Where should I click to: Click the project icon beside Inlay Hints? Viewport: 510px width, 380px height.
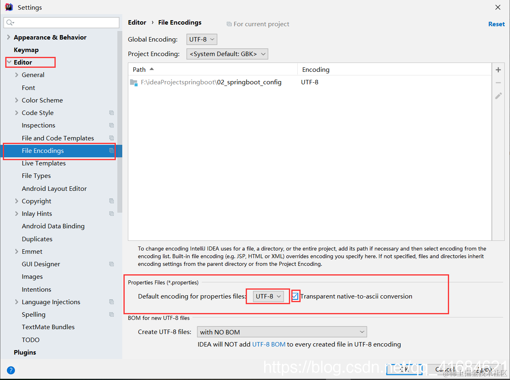[112, 213]
